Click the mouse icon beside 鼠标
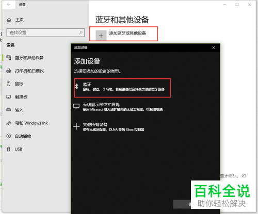Screen dimensions: 258x214 (x=9, y=84)
